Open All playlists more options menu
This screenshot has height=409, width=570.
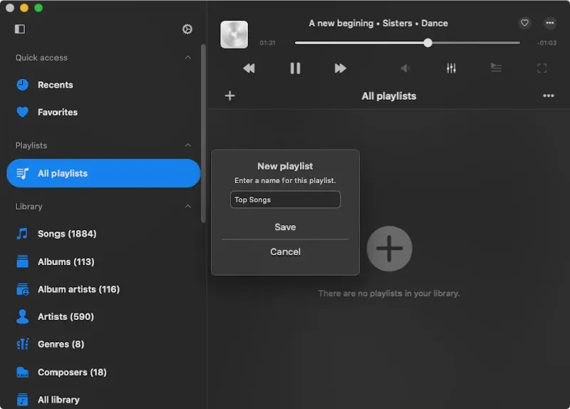[548, 96]
